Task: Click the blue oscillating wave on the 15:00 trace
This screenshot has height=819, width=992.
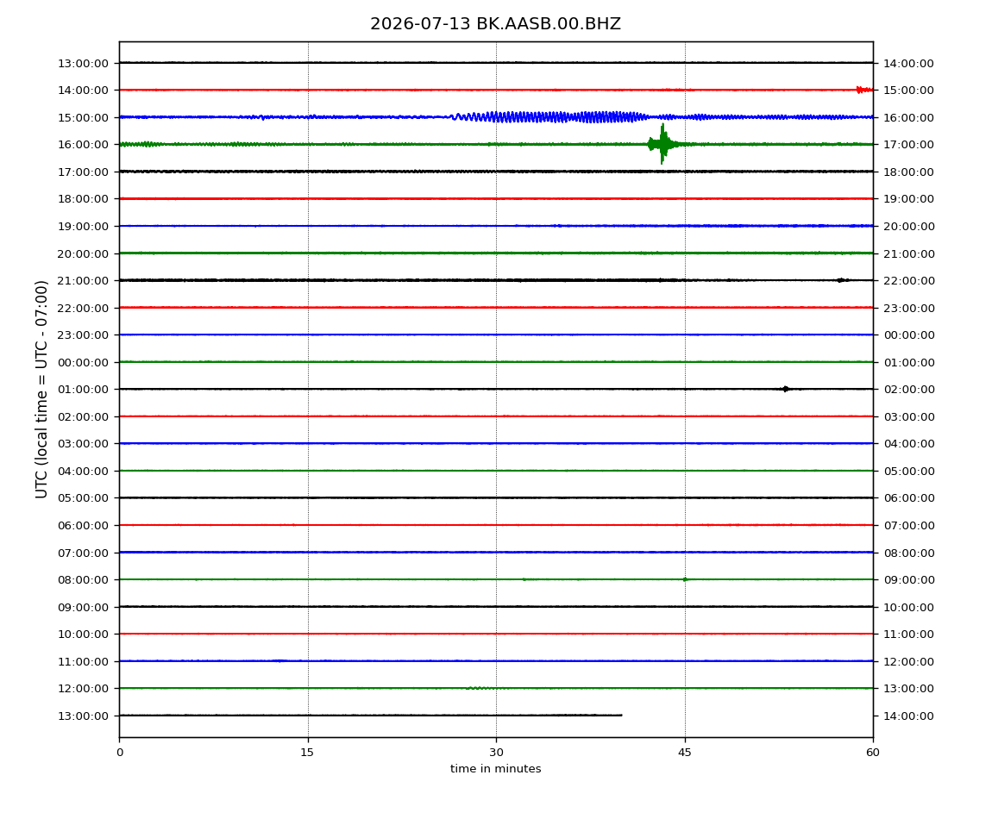Action: pos(550,117)
